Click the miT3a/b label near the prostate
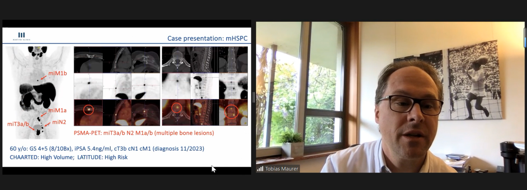The height and width of the screenshot is (190, 527). (18, 124)
